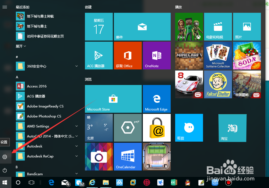Click the 浏览 group heading
The width and height of the screenshot is (269, 188).
[x=88, y=79]
